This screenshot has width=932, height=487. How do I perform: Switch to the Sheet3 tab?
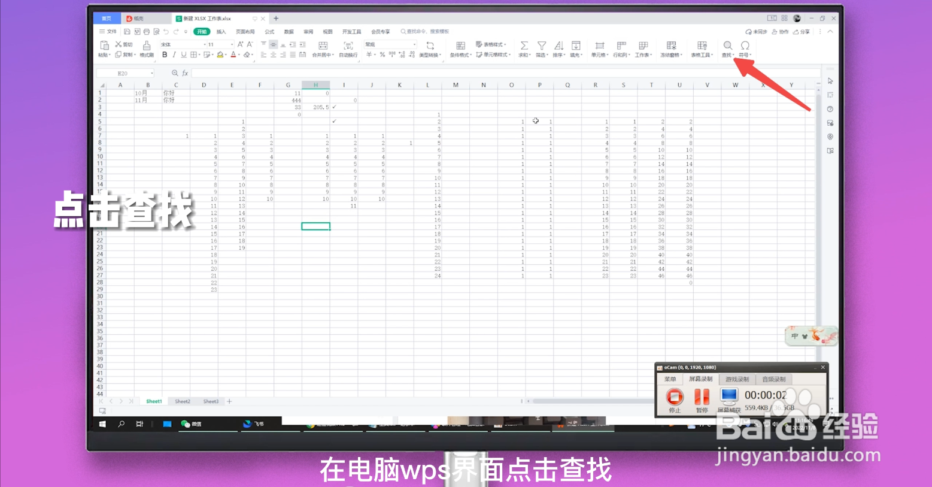pyautogui.click(x=211, y=401)
